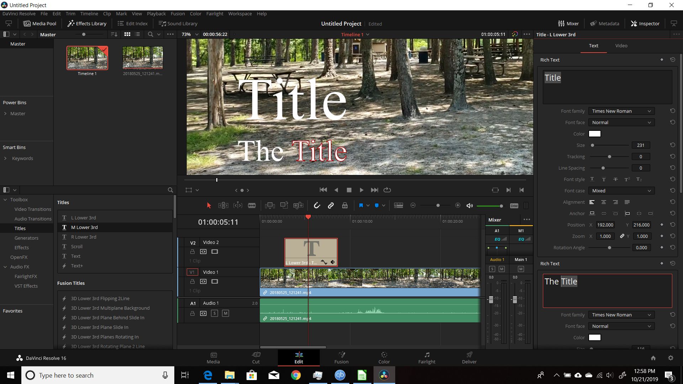Toggle loop playback
This screenshot has height=384, width=683.
(x=387, y=190)
